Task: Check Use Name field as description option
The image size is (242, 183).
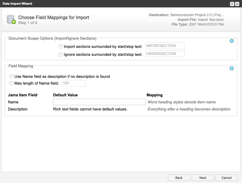Action: [11, 76]
